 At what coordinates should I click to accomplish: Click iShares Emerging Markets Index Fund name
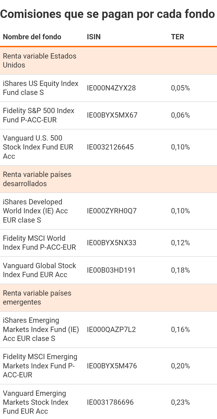[x=41, y=330]
